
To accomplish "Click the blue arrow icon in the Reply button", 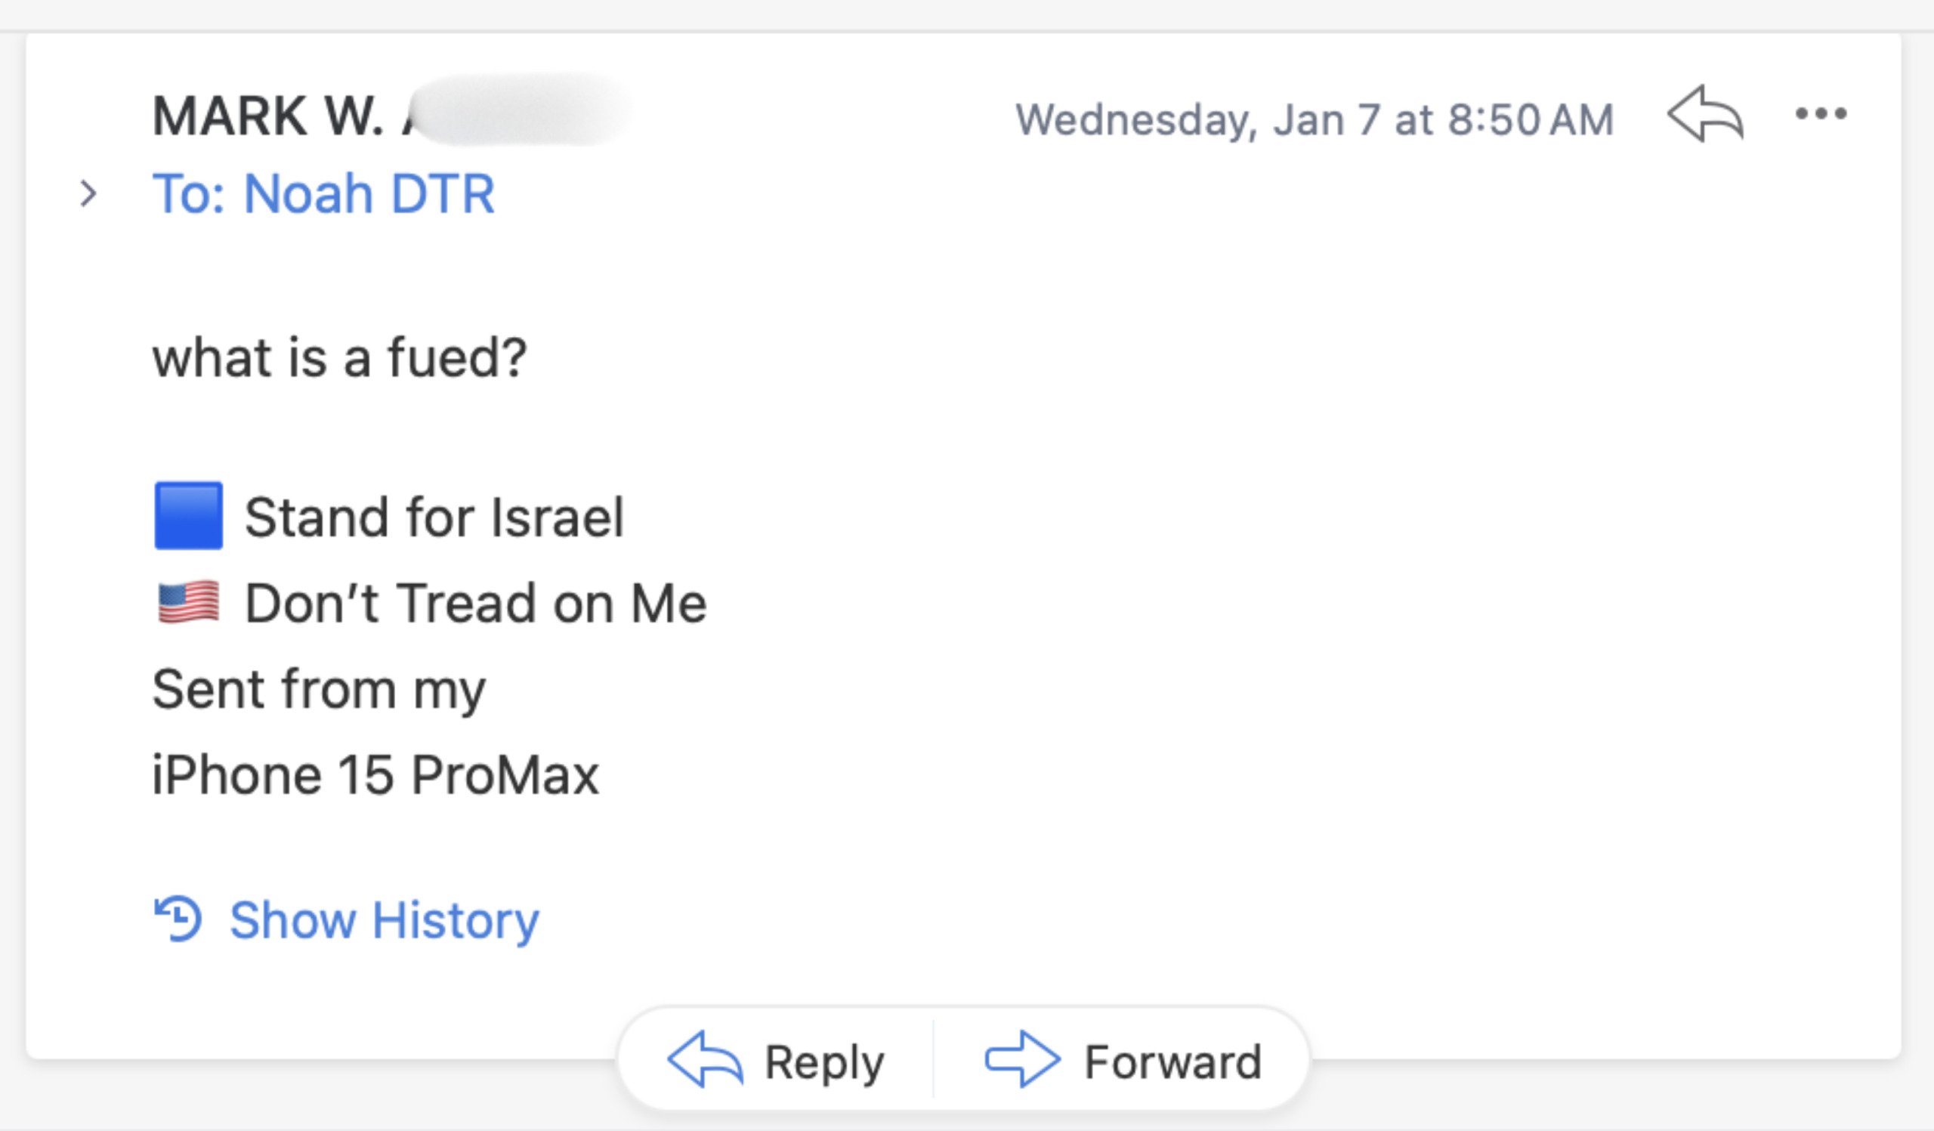I will [x=705, y=1061].
